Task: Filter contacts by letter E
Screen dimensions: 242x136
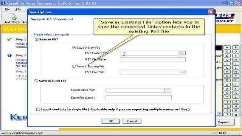Action: pos(227,56)
